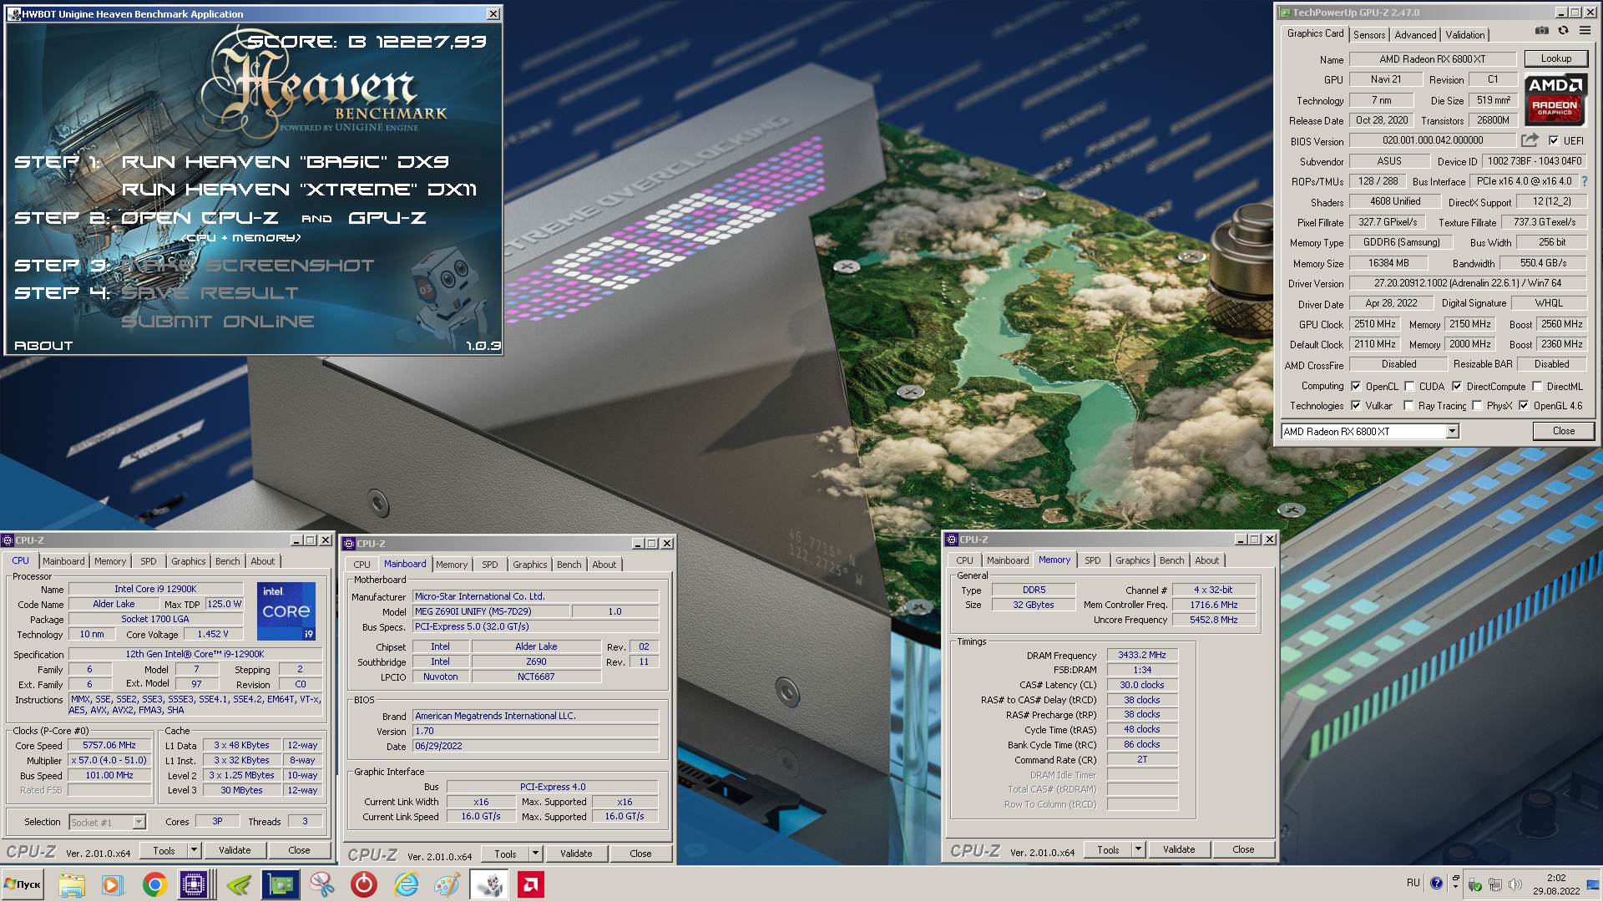Toggle the Ray Tracing checkbox

coord(1409,405)
